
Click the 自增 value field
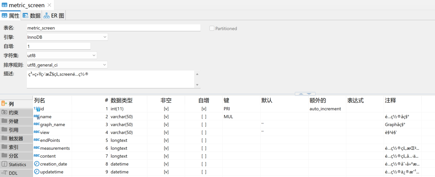pyautogui.click(x=58, y=46)
